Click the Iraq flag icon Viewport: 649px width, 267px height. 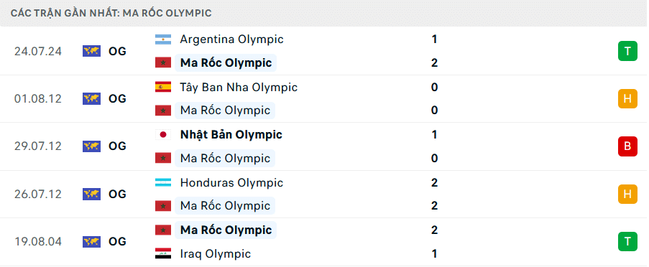163,253
